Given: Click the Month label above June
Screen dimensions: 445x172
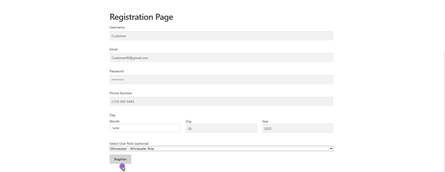Looking at the screenshot, I should 114,122.
